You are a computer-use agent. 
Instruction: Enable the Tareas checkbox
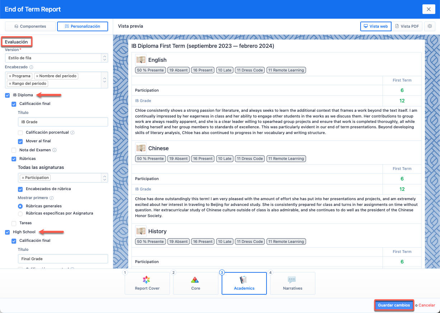[14, 223]
